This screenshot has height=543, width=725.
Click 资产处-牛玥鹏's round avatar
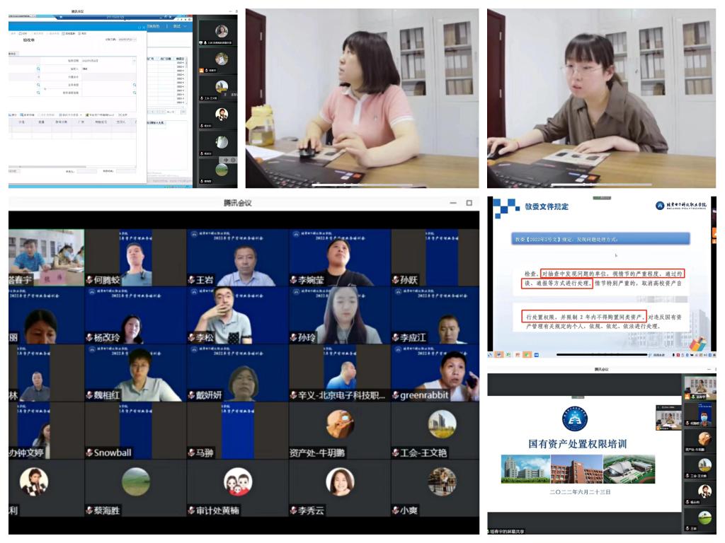(340, 424)
